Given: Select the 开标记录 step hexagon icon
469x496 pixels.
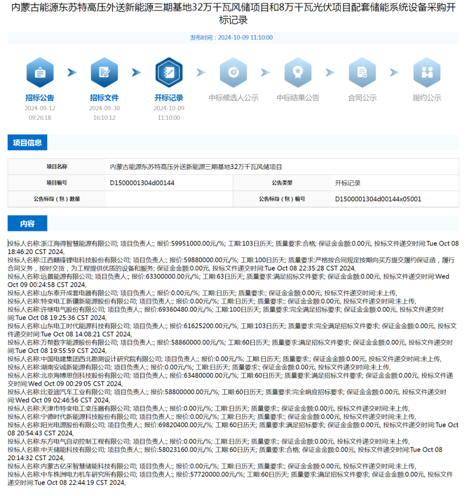Looking at the screenshot, I should (169, 73).
